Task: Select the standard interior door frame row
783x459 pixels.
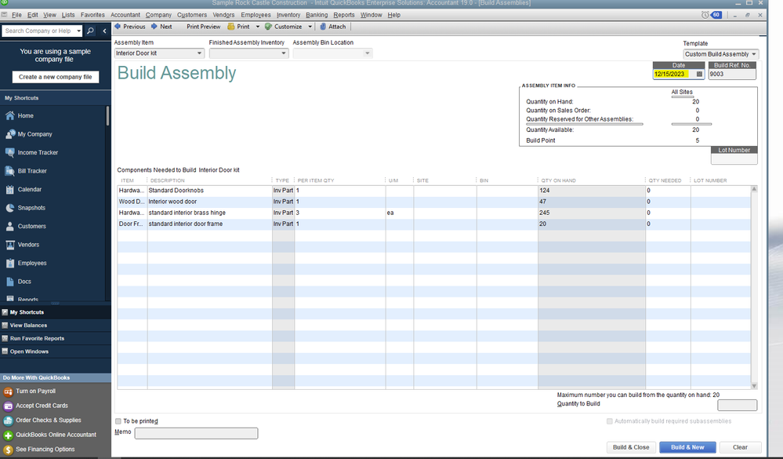Action: (433, 224)
